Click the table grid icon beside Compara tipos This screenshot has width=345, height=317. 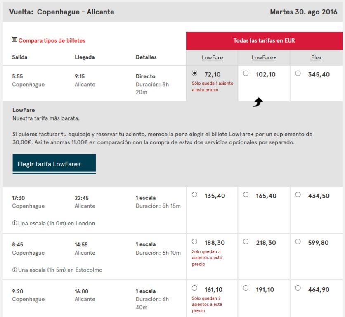pyautogui.click(x=14, y=40)
